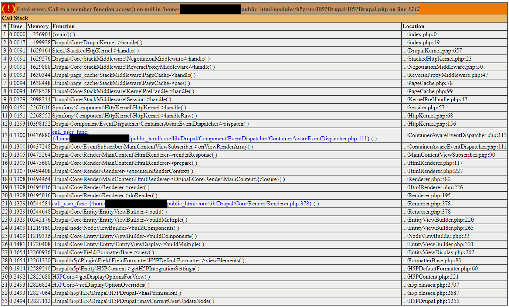Image resolution: width=509 pixels, height=307 pixels.
Task: Click location ".../h5p.classes.php:2707"
Action: [431, 285]
